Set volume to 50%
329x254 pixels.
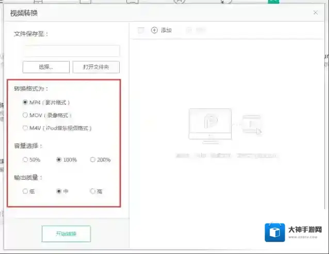[x=25, y=160]
